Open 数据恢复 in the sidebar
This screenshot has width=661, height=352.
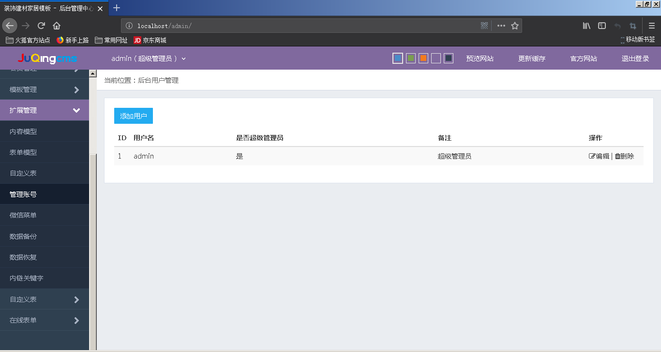[45, 257]
